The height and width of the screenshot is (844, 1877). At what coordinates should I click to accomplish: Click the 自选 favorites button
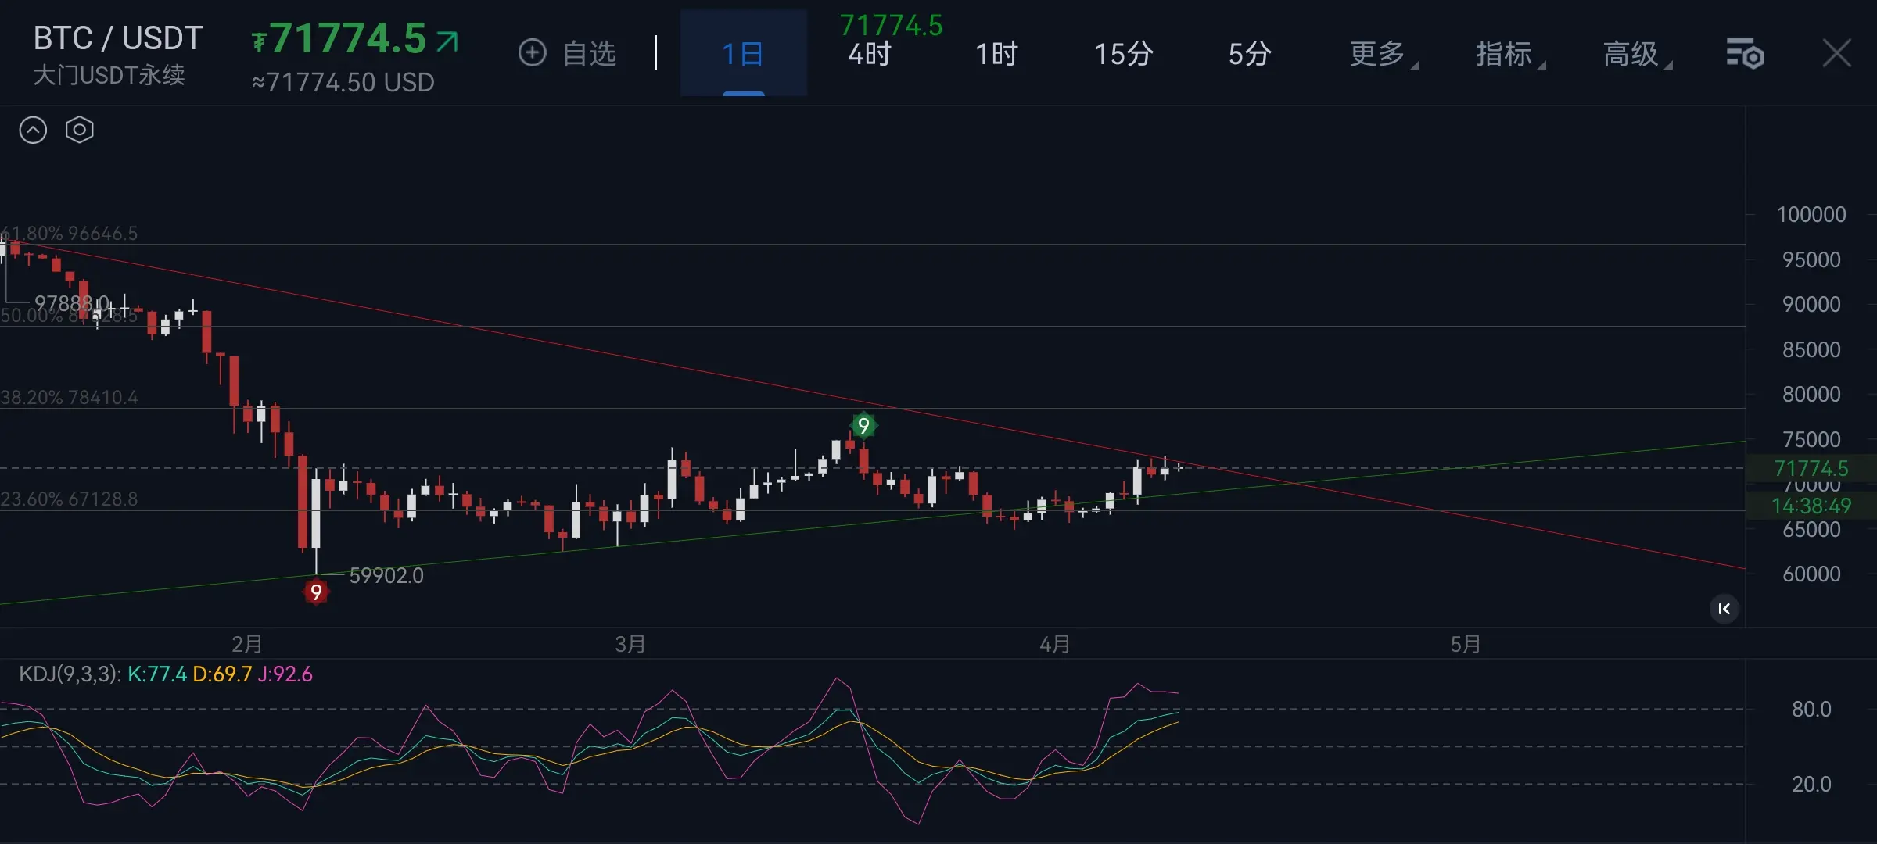click(x=589, y=54)
